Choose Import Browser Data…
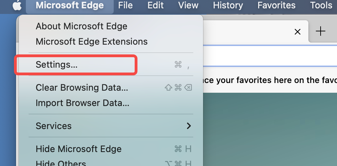 (x=82, y=103)
